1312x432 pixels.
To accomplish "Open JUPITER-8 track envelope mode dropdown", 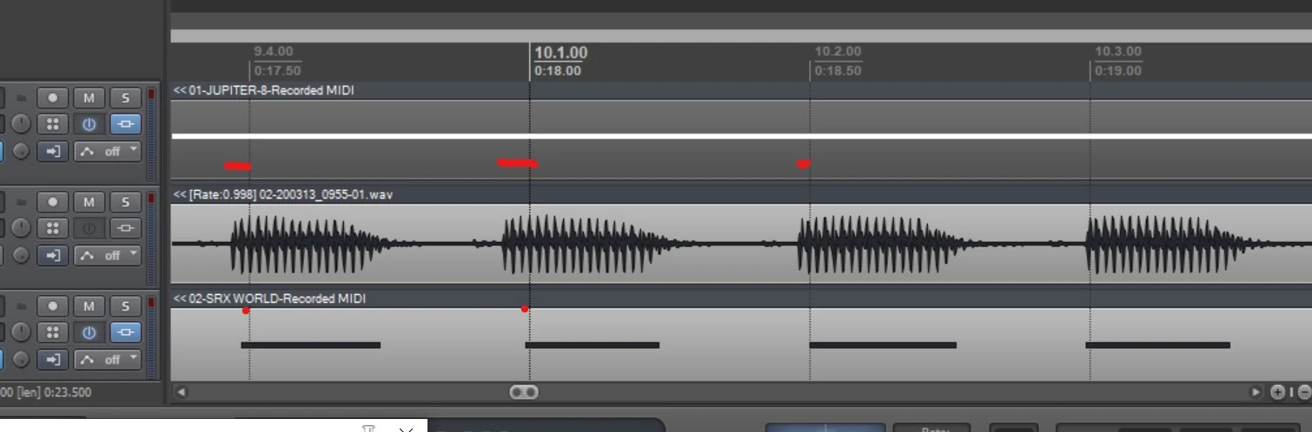I will (109, 151).
